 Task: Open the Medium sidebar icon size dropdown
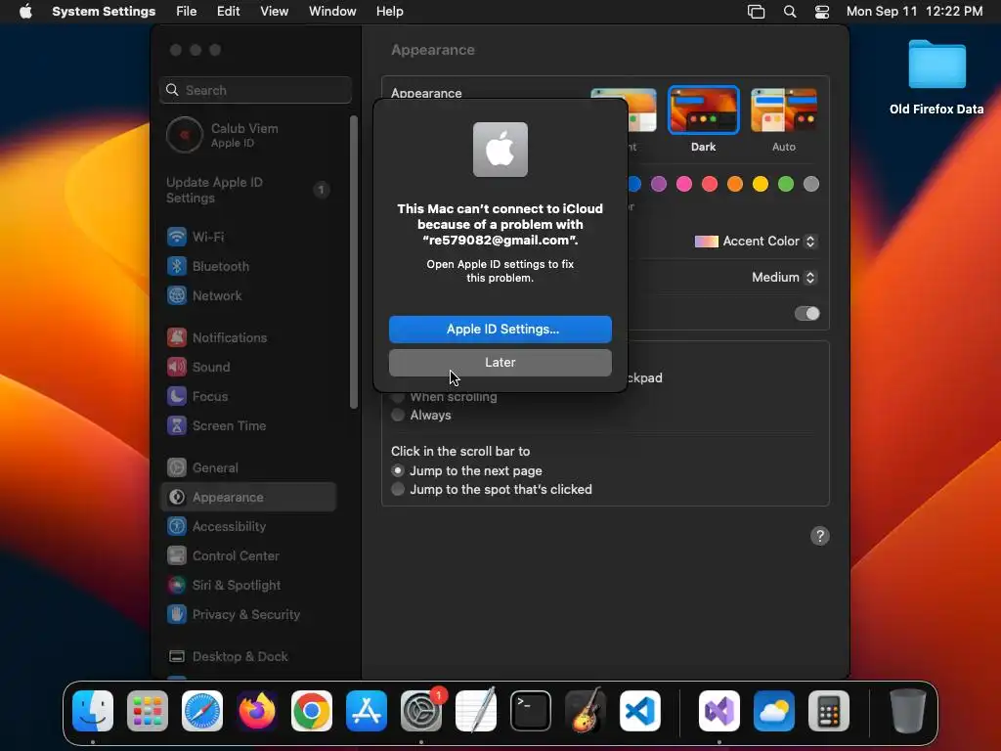coord(784,277)
